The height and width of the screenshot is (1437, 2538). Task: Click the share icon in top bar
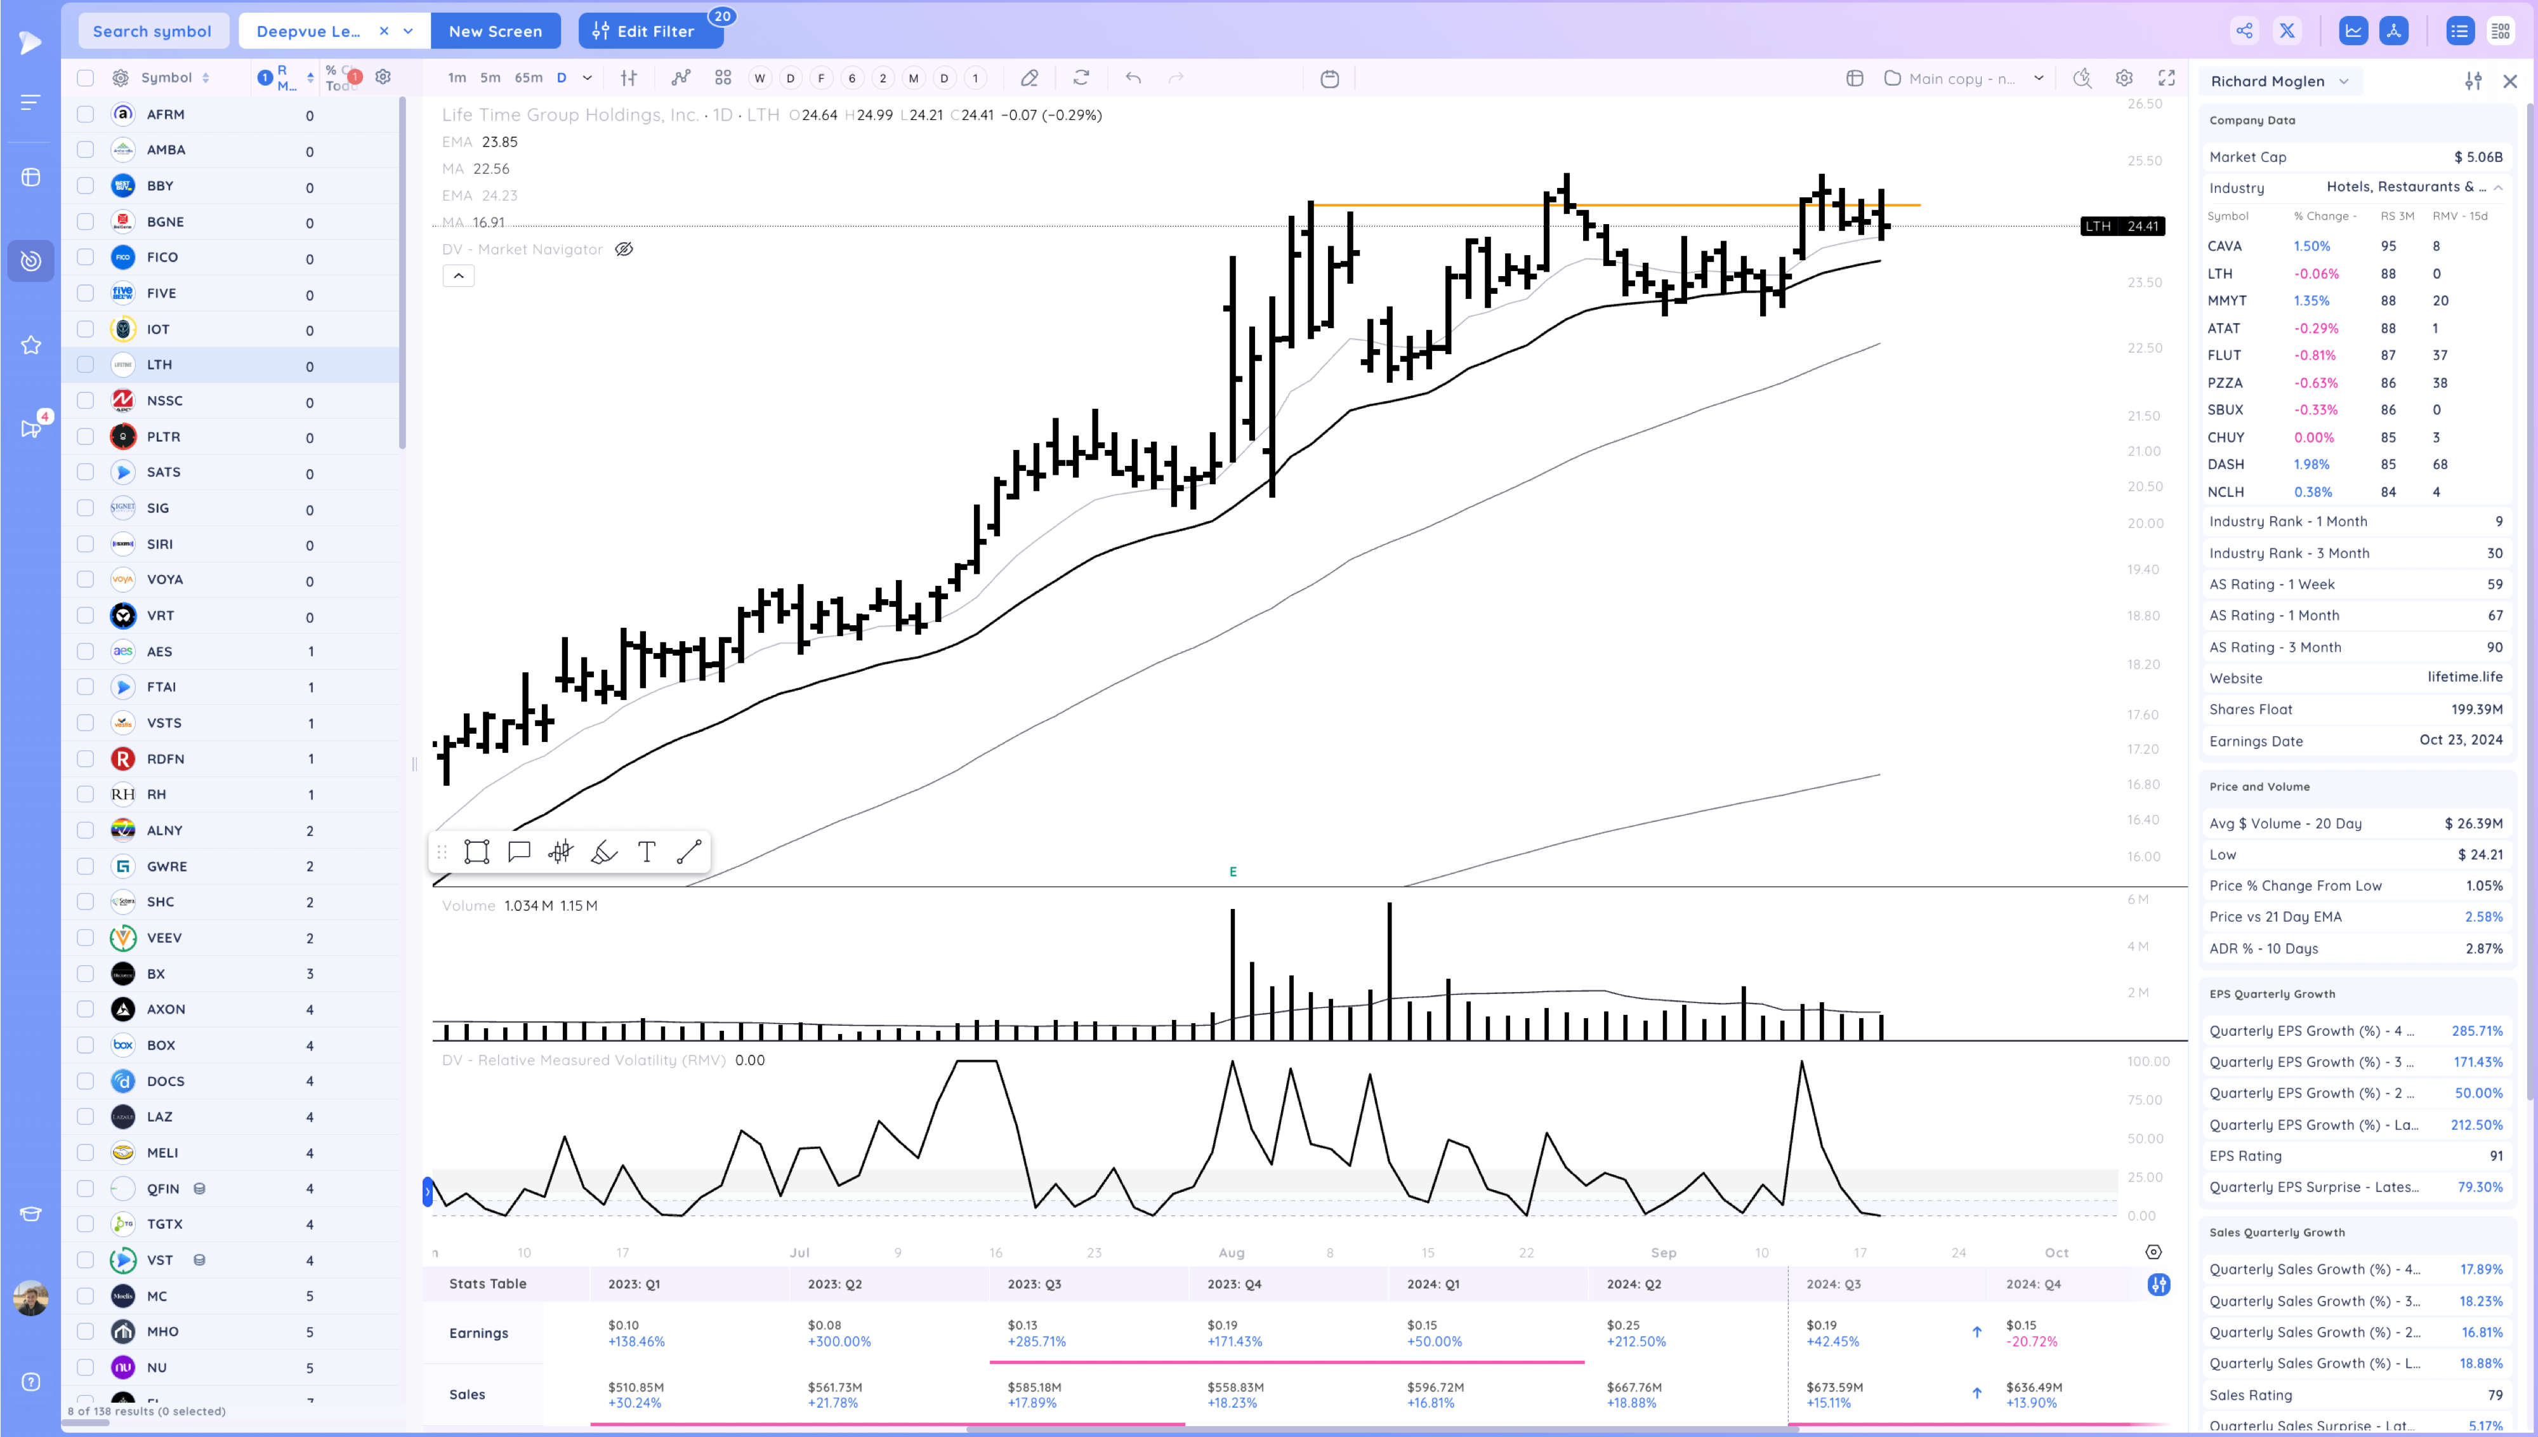[x=2244, y=30]
